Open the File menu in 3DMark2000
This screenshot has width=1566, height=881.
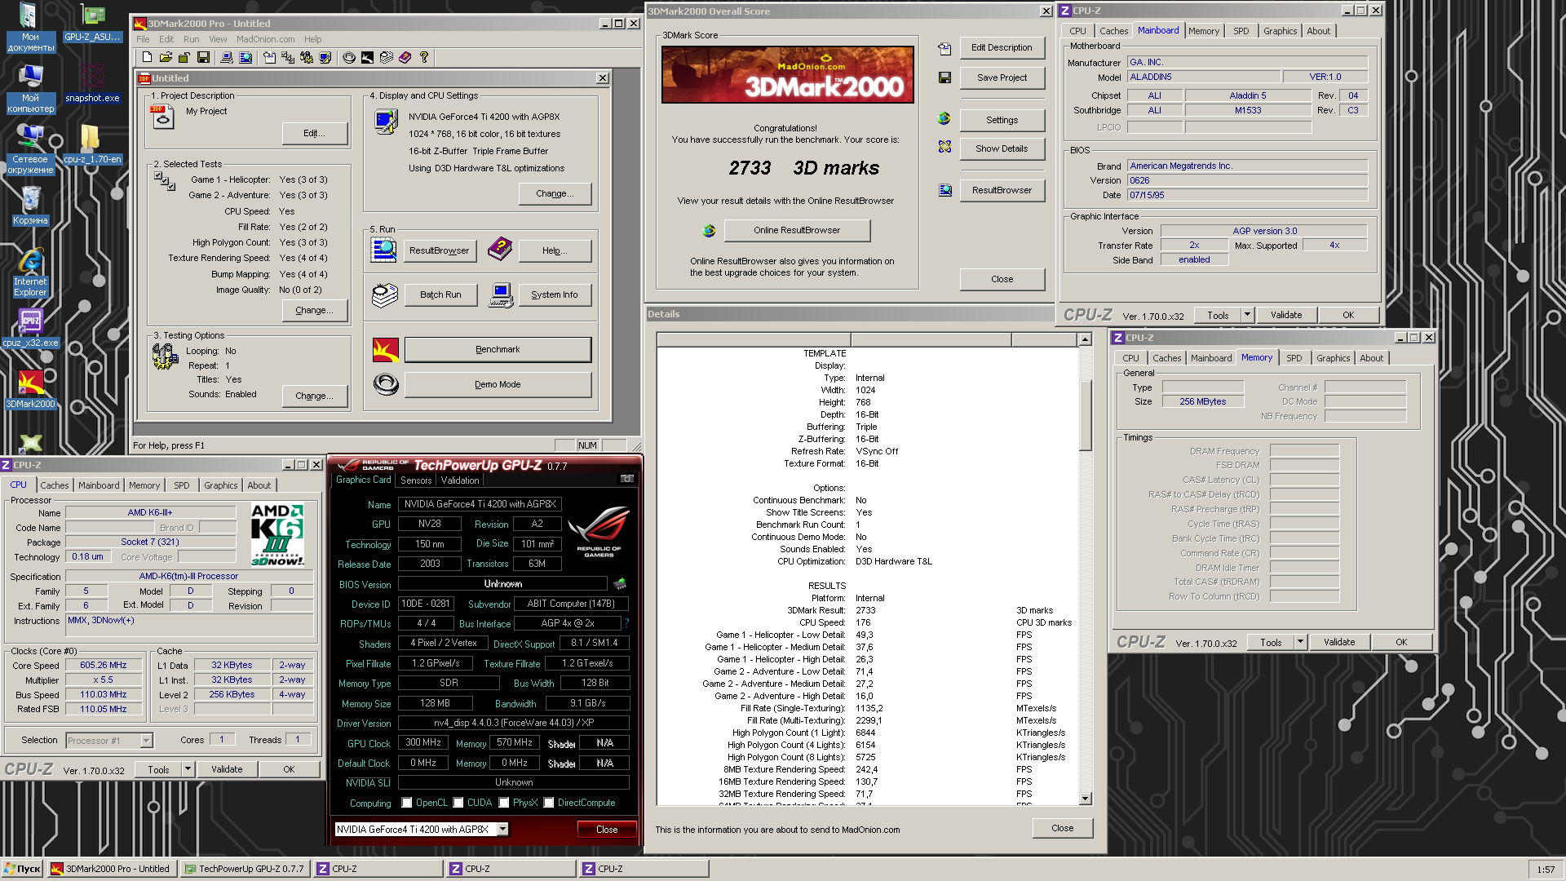click(143, 39)
